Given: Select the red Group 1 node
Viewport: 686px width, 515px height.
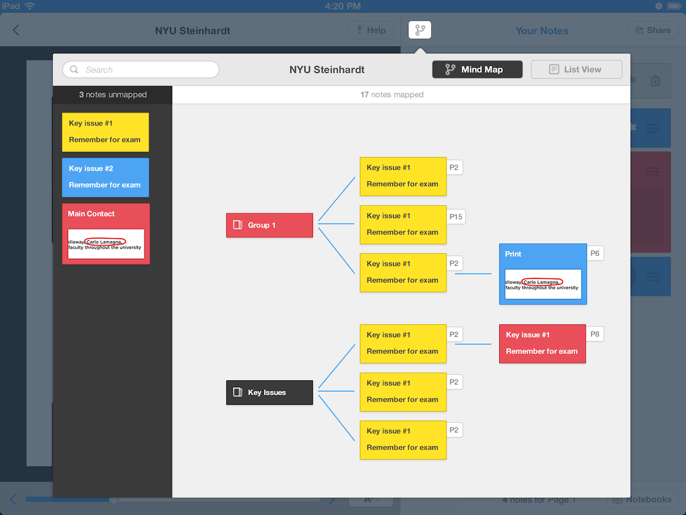Looking at the screenshot, I should click(x=270, y=225).
